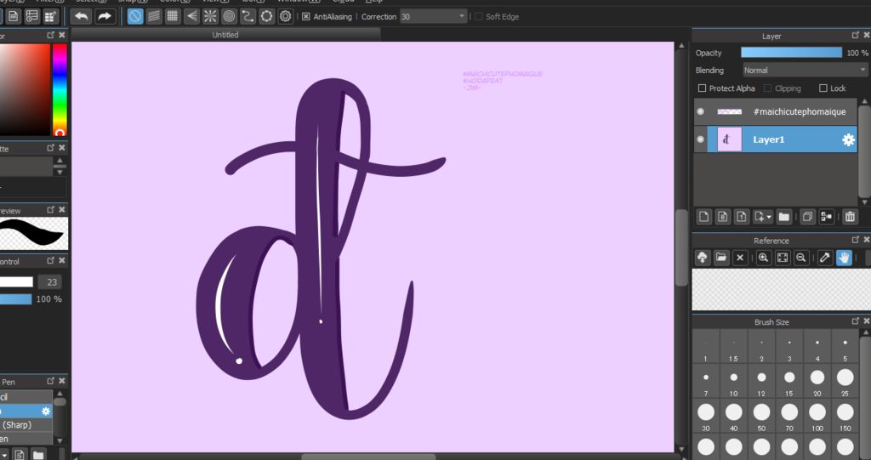Clear the reference image with X icon
This screenshot has width=871, height=460.
[x=740, y=258]
